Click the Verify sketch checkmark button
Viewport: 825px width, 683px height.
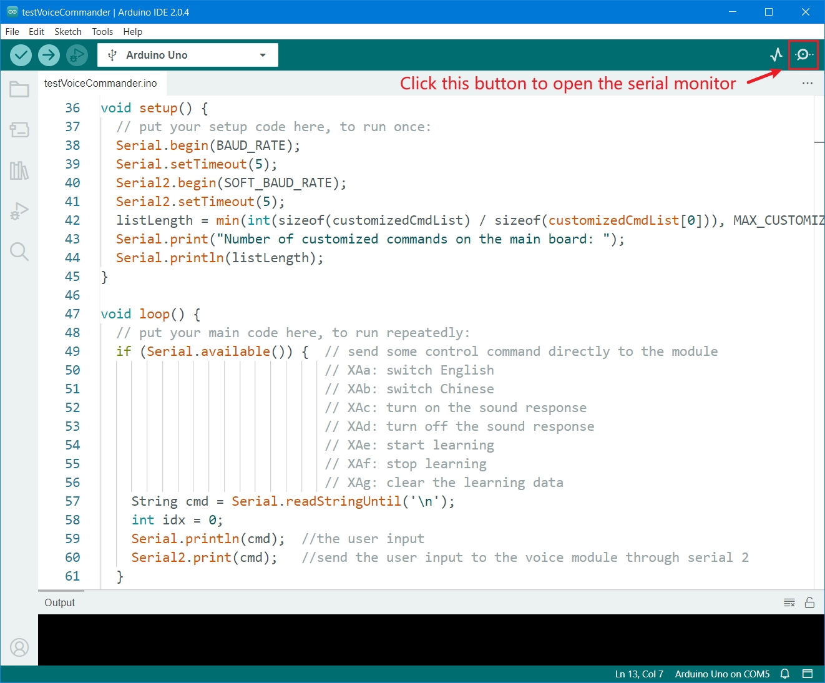[x=21, y=56]
